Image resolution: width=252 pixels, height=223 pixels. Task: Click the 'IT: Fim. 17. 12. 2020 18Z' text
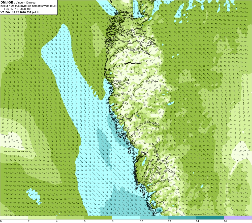coord(16,9)
